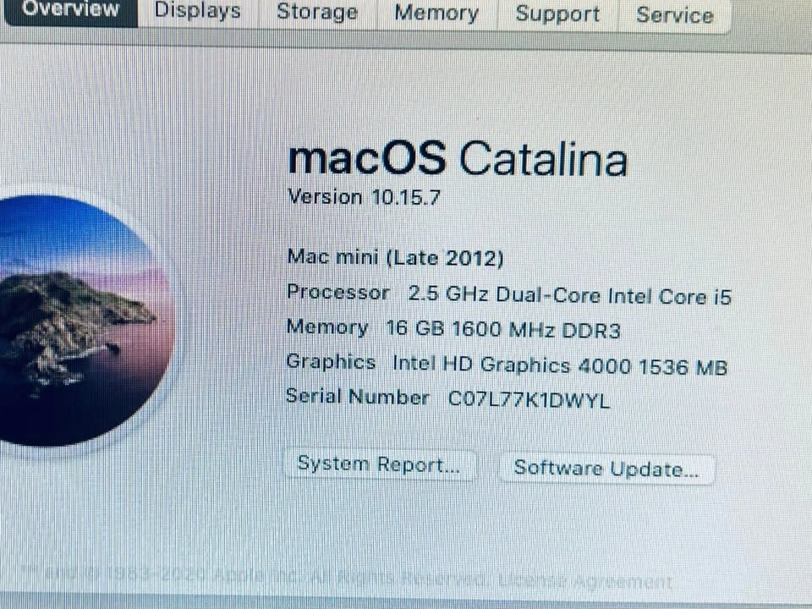Click the 2.5 GHz Dual-Core processor value

pyautogui.click(x=569, y=296)
